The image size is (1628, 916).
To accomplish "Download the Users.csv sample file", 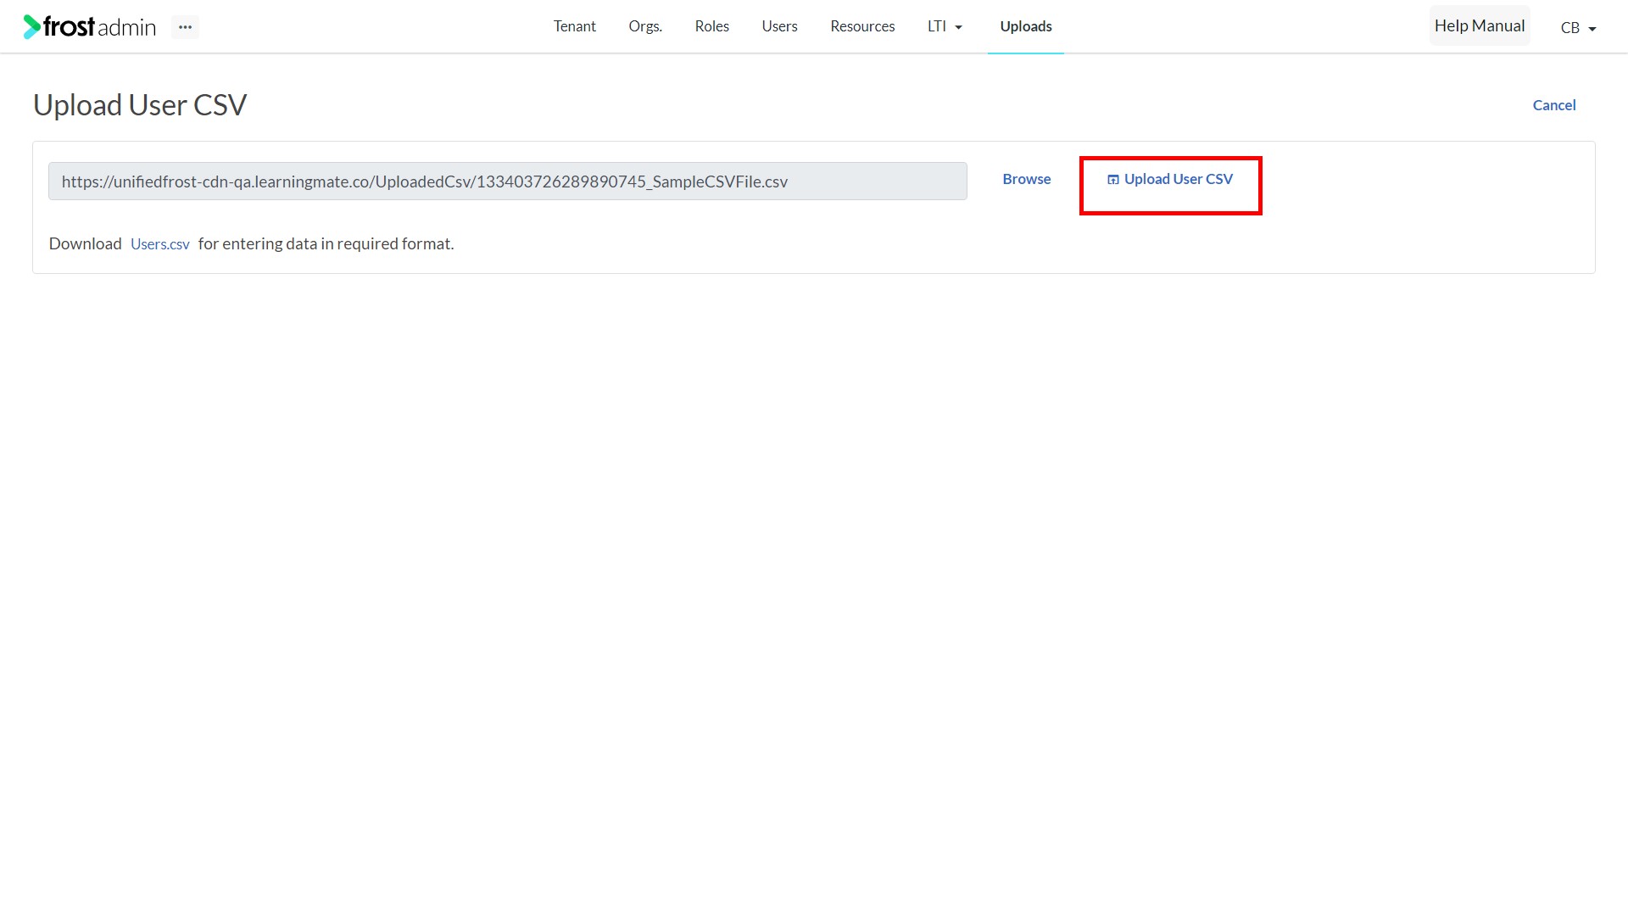I will point(160,244).
